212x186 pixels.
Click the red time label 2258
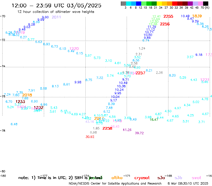(x=107, y=128)
